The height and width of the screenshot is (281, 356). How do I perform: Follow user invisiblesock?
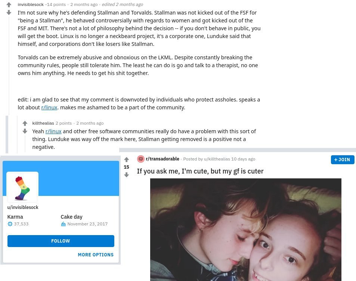pyautogui.click(x=61, y=241)
